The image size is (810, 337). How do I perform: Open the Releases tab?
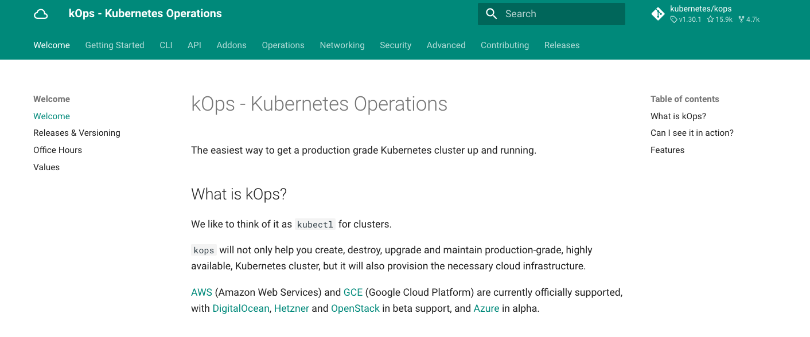(x=562, y=45)
